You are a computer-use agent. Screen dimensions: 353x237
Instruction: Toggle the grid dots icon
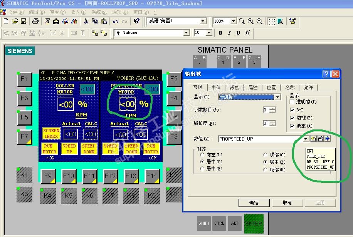(272, 22)
